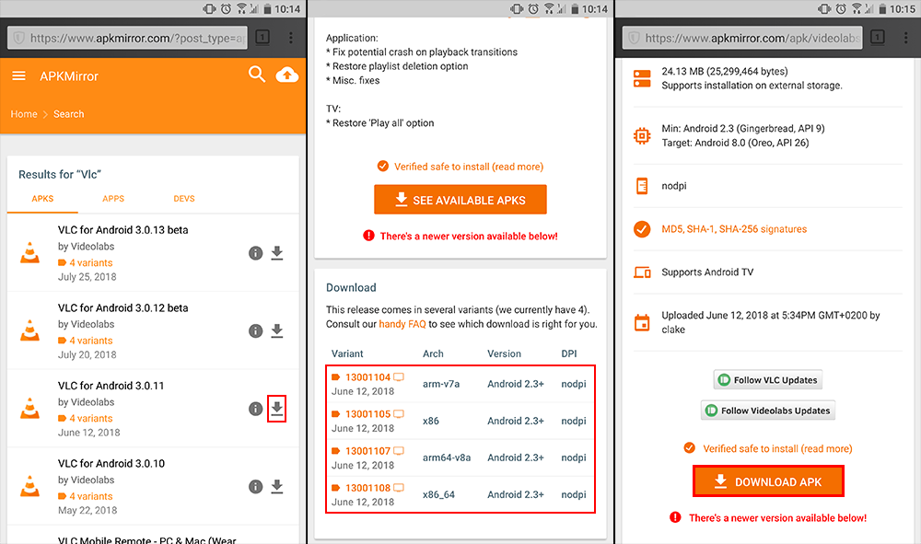
Task: Click the Search breadcrumb
Action: (69, 114)
